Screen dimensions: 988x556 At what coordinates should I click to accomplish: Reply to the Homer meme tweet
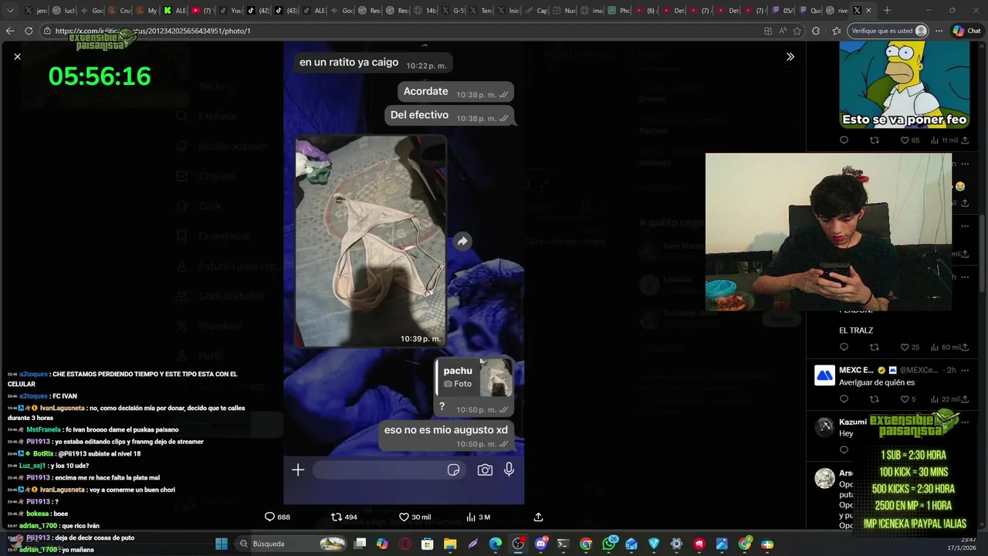click(844, 141)
